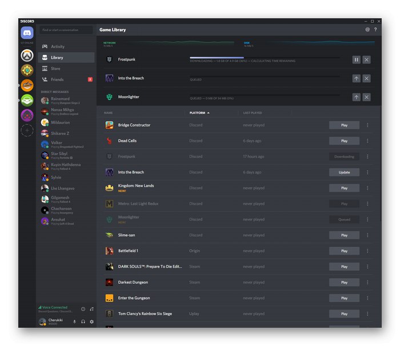Play Dead Cells
Viewport: 400px width, 346px height.
[344, 141]
